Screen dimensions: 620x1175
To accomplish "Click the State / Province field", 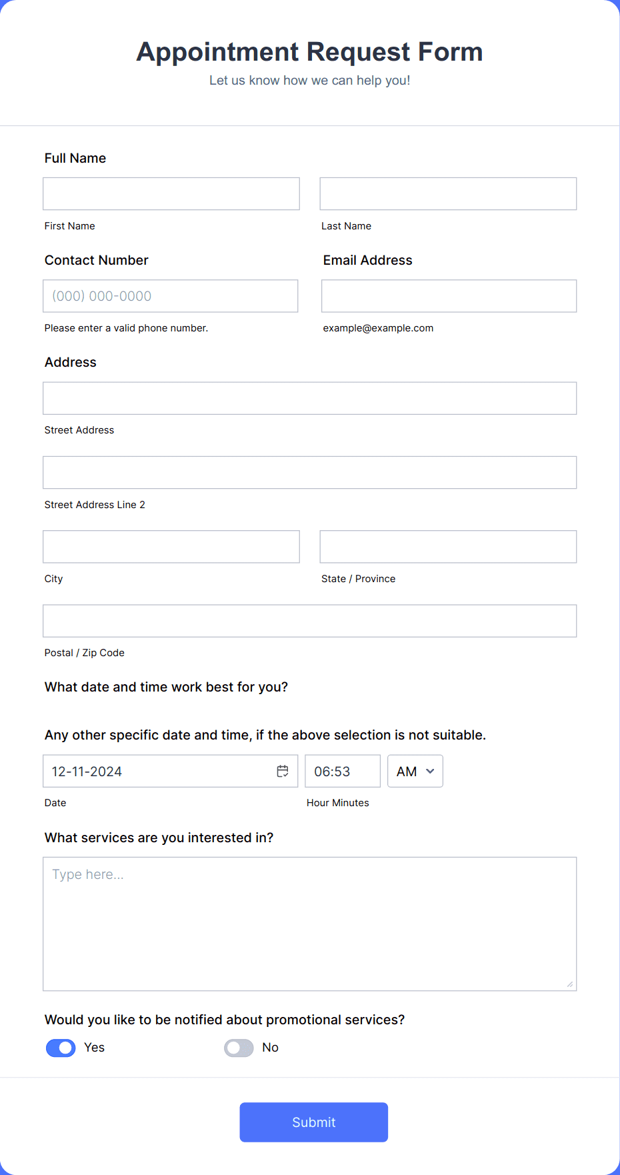I will 448,546.
